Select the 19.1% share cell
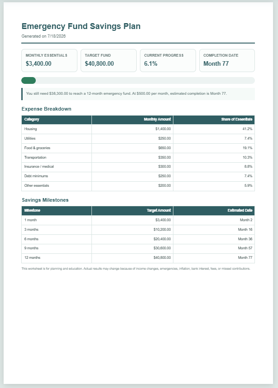 214,148
